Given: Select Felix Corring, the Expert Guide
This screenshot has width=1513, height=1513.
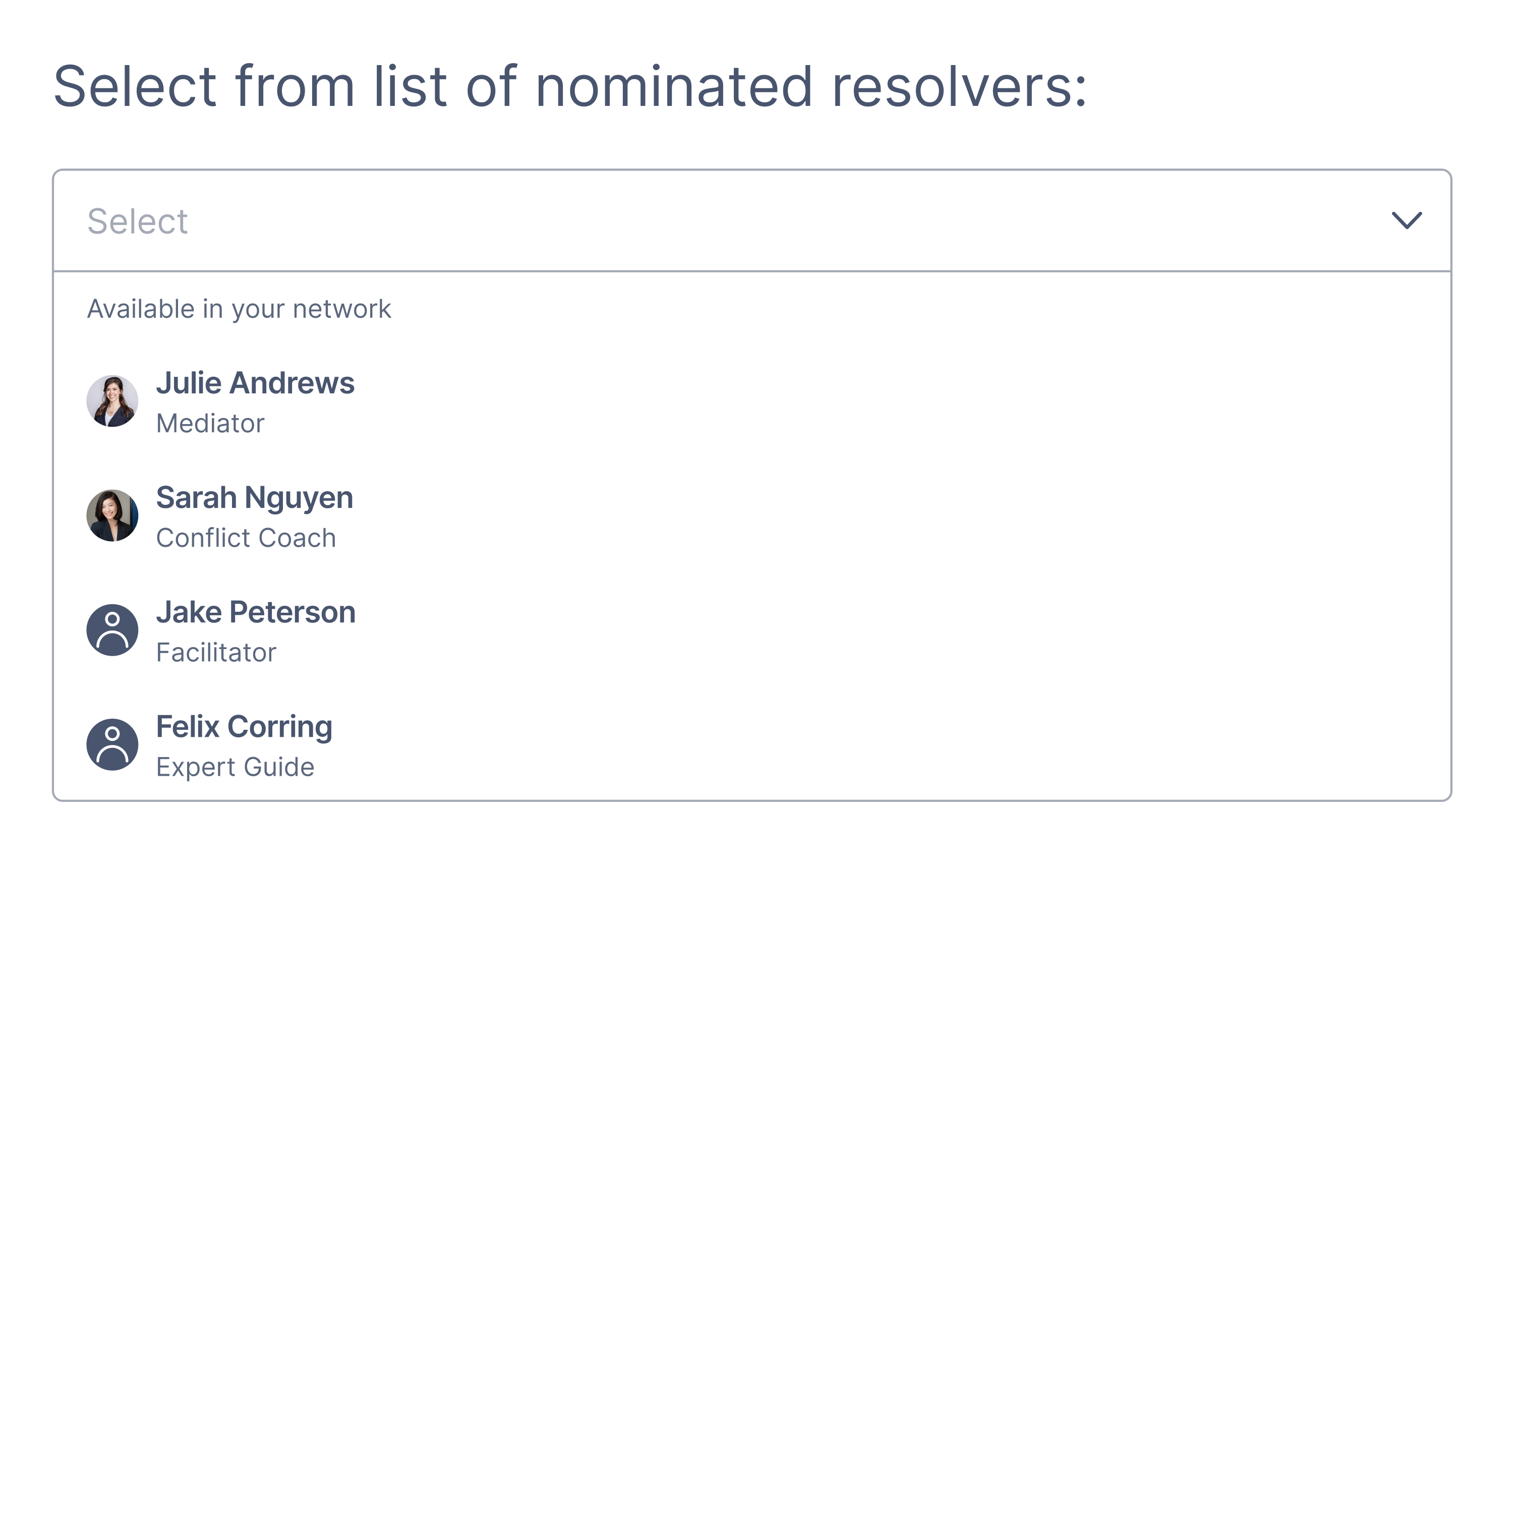Looking at the screenshot, I should point(244,727).
